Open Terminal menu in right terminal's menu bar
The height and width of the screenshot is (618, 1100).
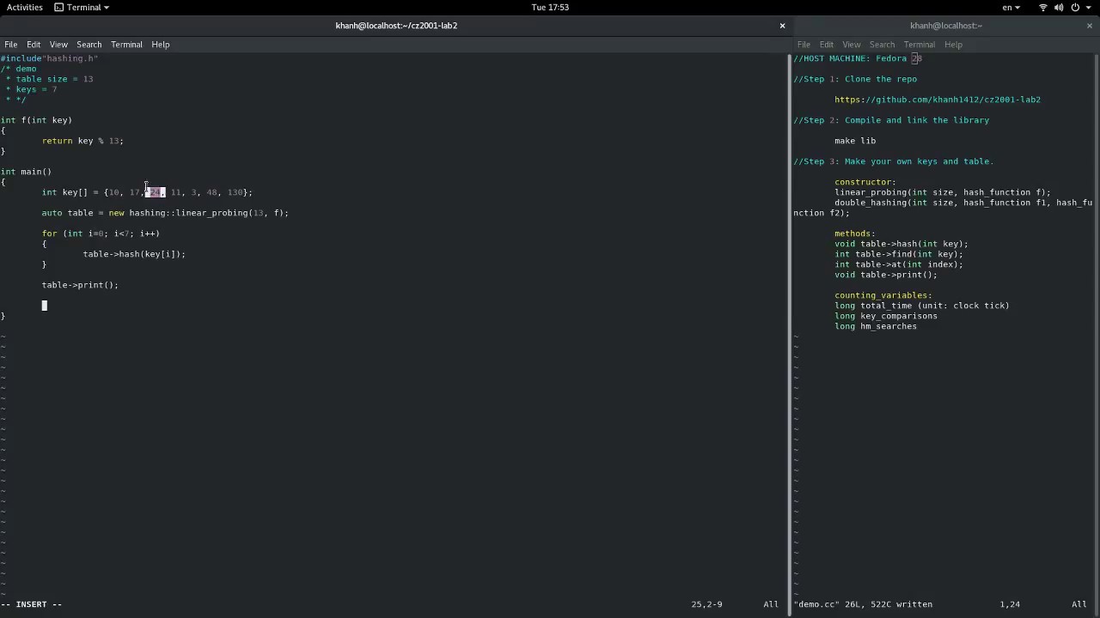pos(920,45)
